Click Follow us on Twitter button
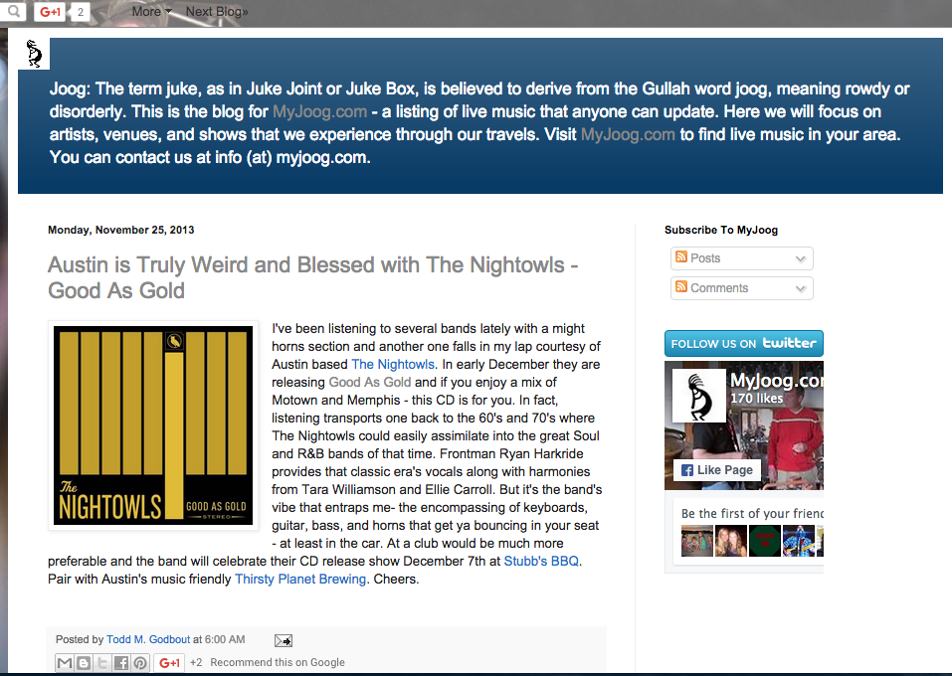This screenshot has height=676, width=952. pyautogui.click(x=744, y=343)
